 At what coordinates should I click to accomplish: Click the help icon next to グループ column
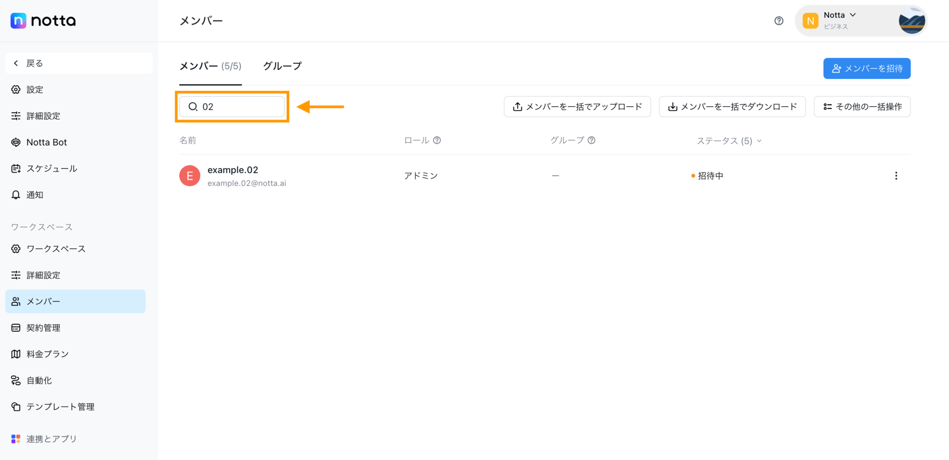[591, 141]
